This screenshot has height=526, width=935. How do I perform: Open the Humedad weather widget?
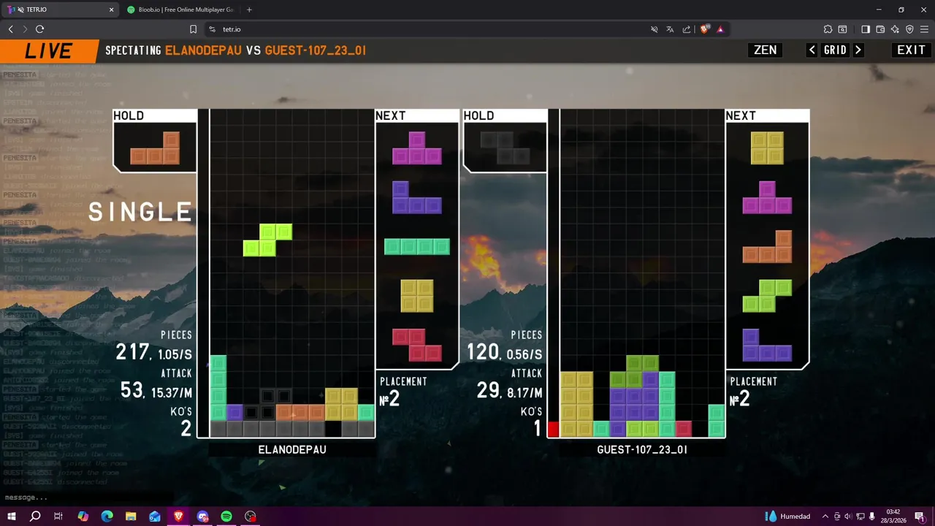787,517
